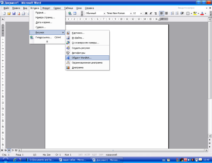The height and width of the screenshot is (163, 212).
Task: Toggle bulleted list
Action: coord(177,14)
